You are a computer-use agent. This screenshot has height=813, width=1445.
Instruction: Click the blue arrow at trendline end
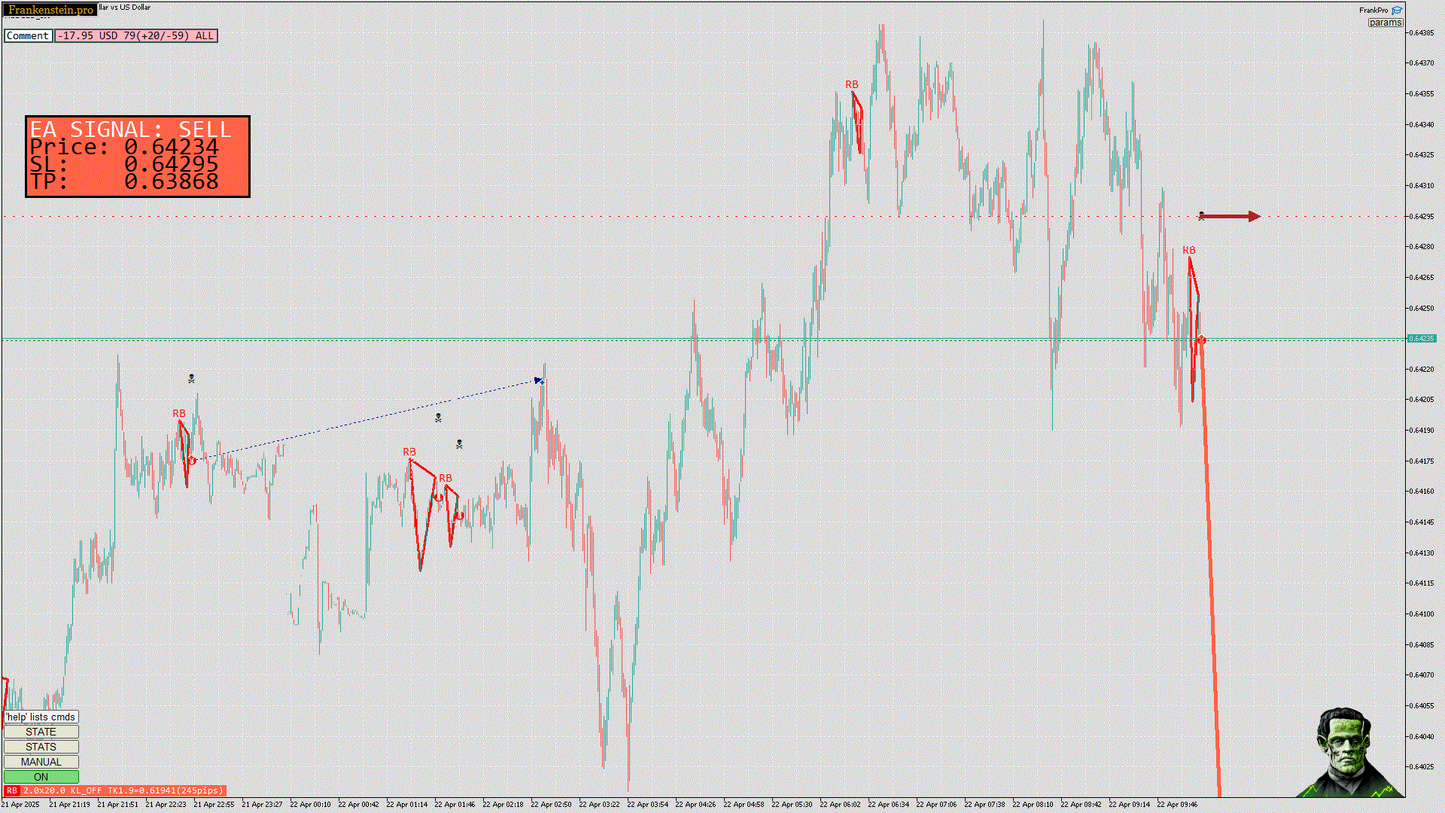(539, 381)
